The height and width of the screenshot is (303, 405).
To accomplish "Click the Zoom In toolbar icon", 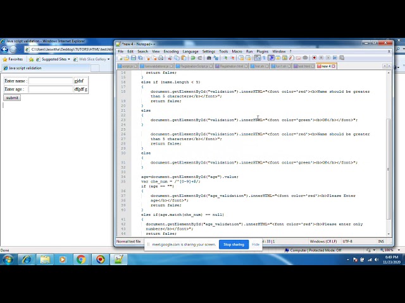I will (225, 58).
